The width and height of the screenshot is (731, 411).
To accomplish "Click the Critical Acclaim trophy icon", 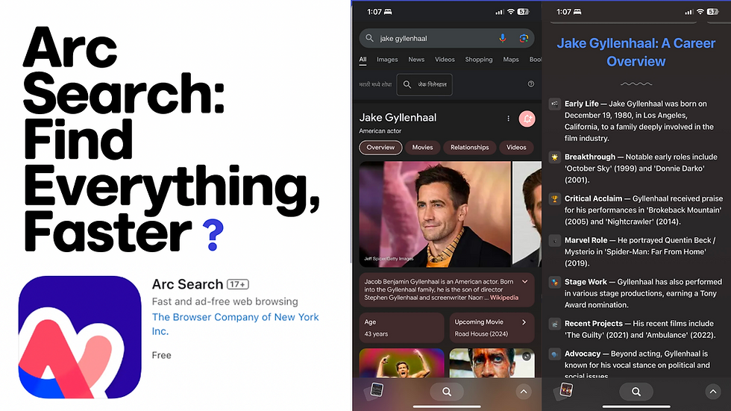I will 554,198.
